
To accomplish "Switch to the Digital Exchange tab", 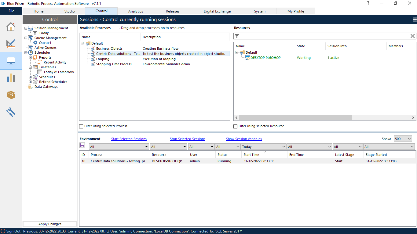I will tap(217, 11).
